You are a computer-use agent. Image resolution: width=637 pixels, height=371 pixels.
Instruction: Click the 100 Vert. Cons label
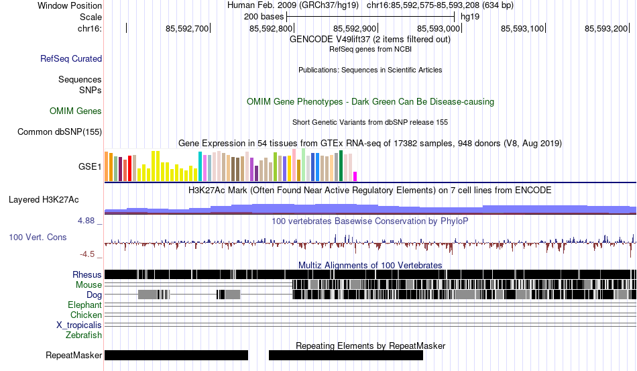click(x=38, y=237)
